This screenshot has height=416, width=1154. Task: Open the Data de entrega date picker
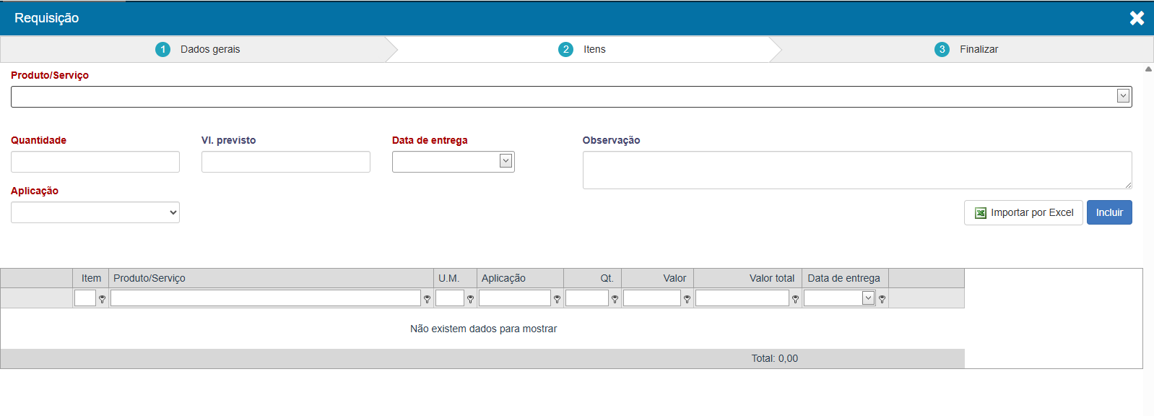[x=506, y=161]
